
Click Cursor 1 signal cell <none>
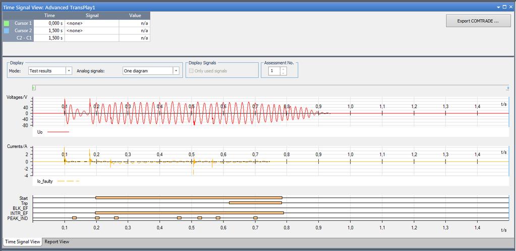[x=92, y=23]
